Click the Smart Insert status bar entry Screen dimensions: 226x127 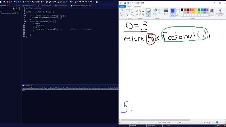click(151, 126)
